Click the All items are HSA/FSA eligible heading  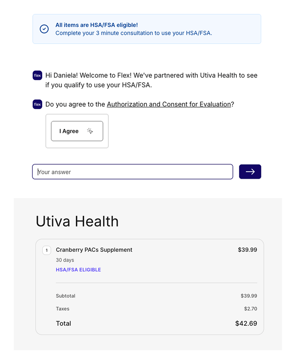tap(97, 25)
